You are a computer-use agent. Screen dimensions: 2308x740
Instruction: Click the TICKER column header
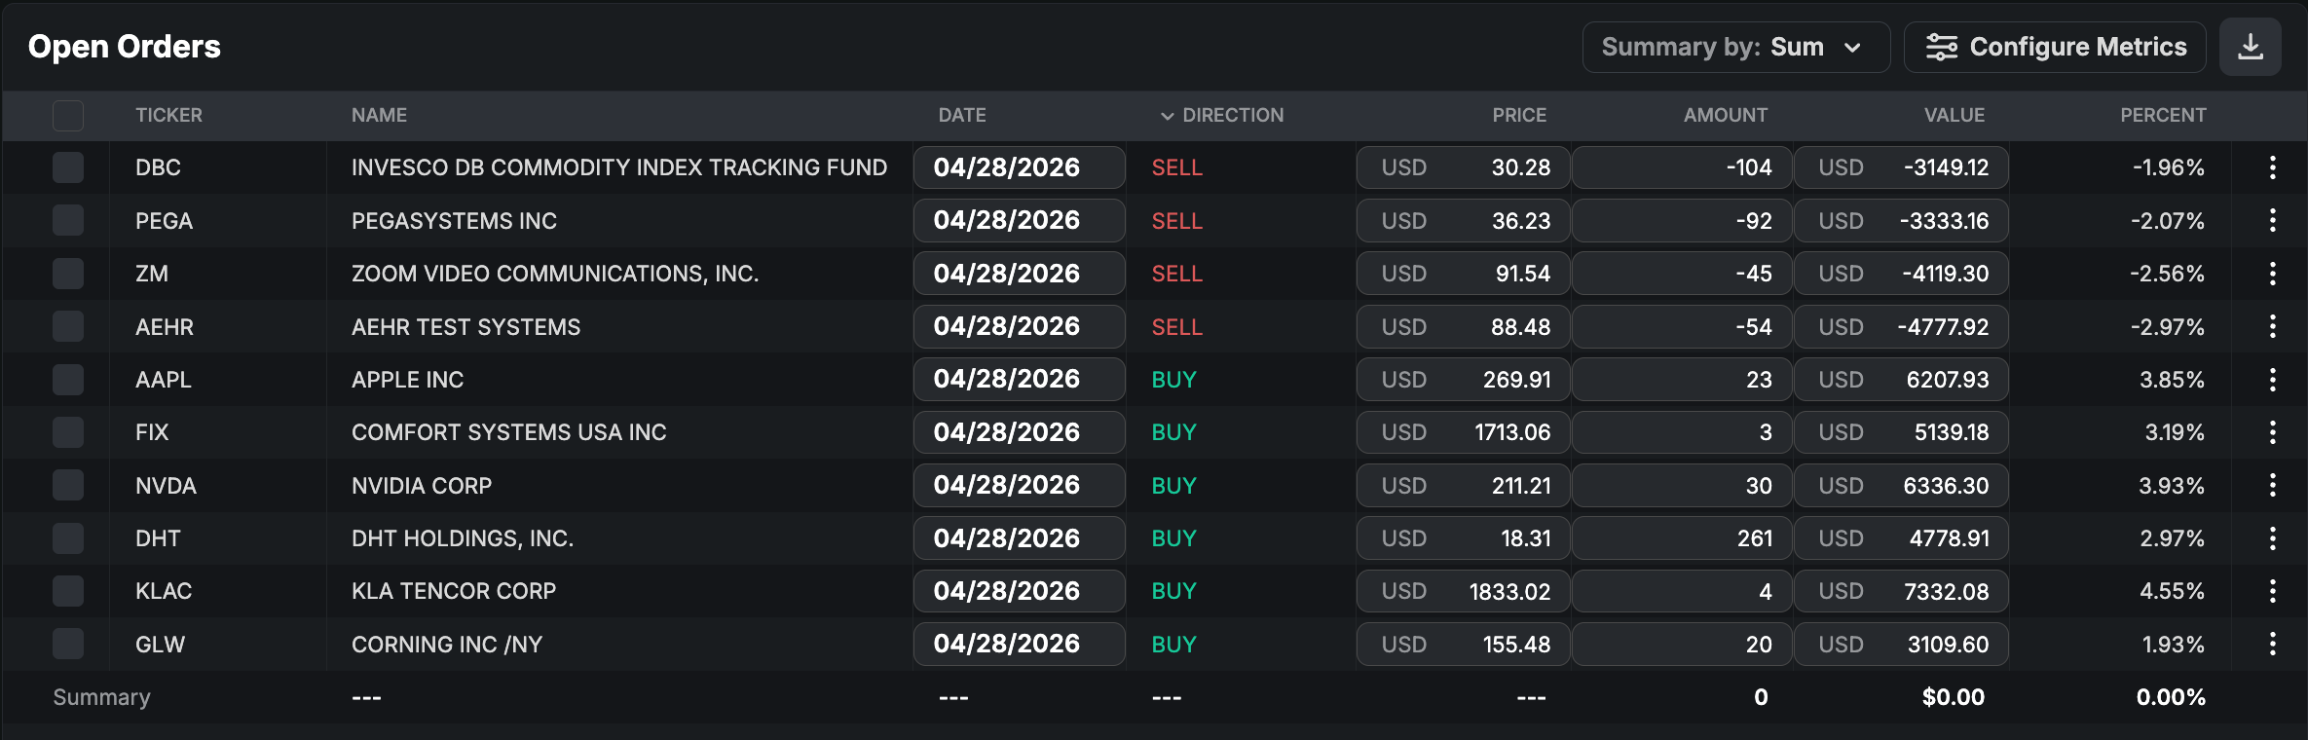point(168,115)
